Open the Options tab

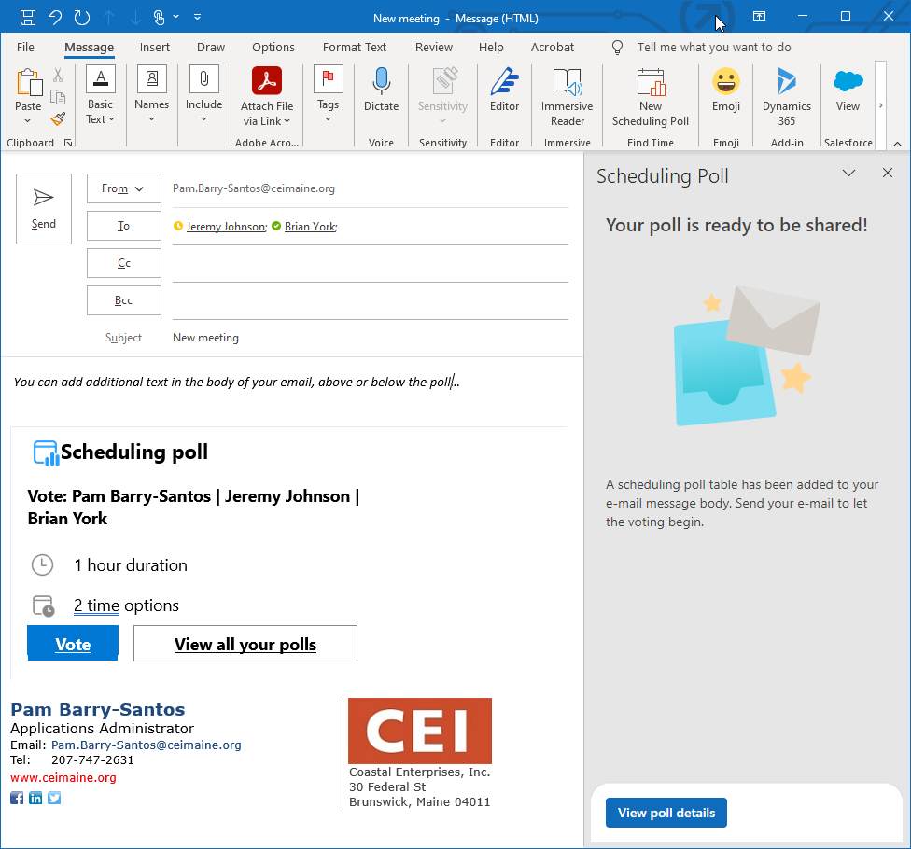tap(273, 47)
